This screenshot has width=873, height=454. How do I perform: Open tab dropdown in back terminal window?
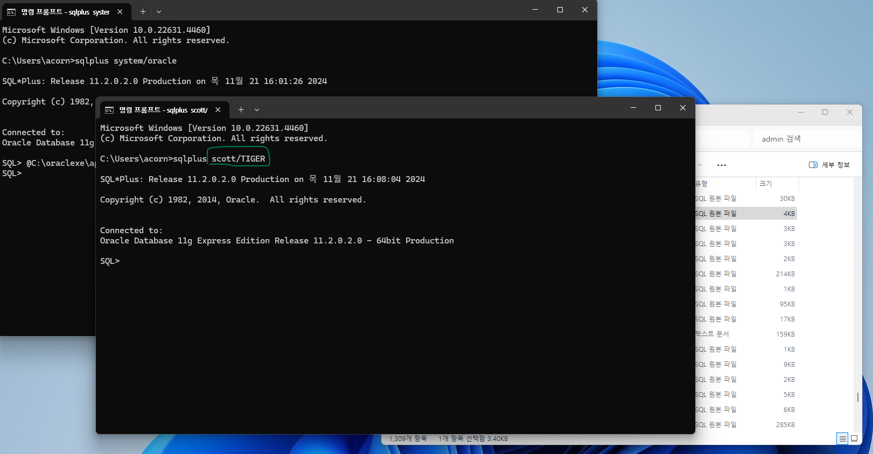159,12
